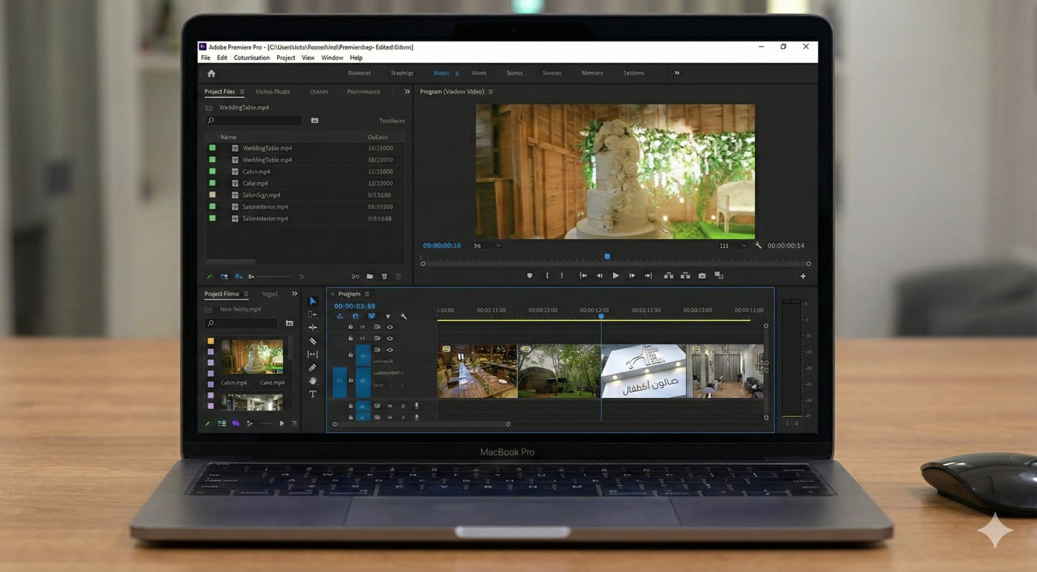
Task: Select the Razor tool in timeline toolbar
Action: coord(313,341)
